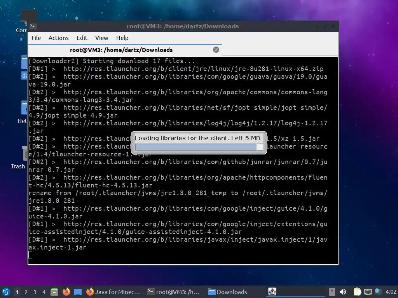This screenshot has height=298, width=398.
Task: Launch file manager from panel quicklaunch
Action: click(x=54, y=292)
